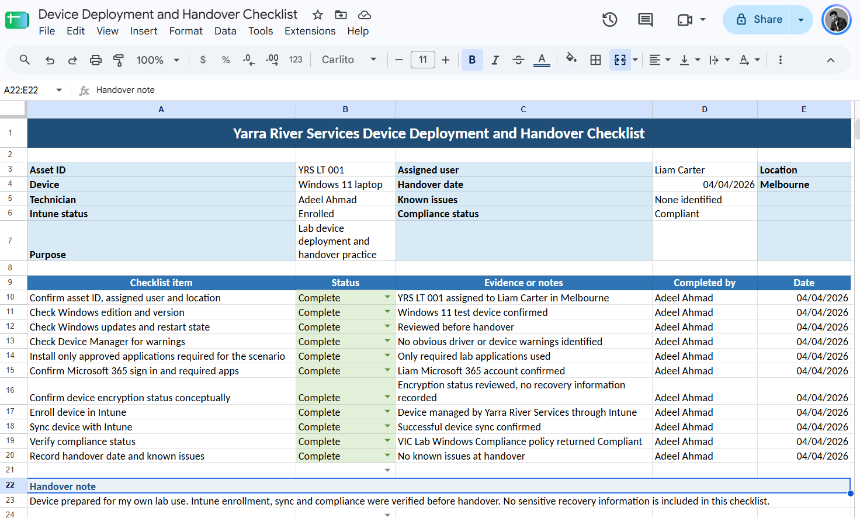This screenshot has height=518, width=860.
Task: Open the Insert menu
Action: click(144, 31)
